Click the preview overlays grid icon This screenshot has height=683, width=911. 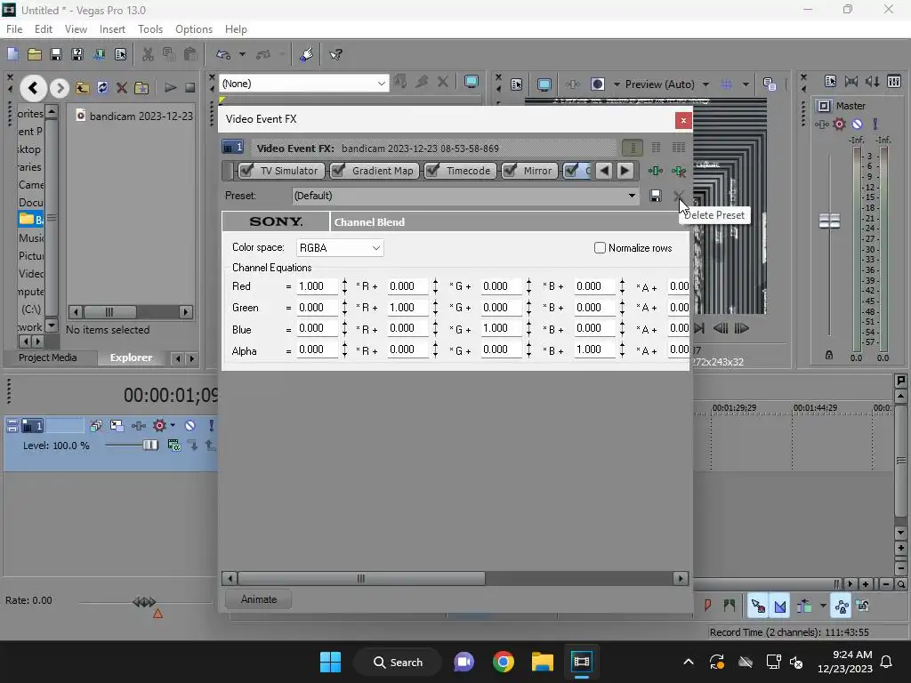tap(726, 84)
